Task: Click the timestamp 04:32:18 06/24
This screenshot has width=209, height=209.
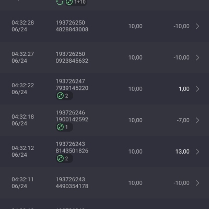Action: pyautogui.click(x=23, y=120)
